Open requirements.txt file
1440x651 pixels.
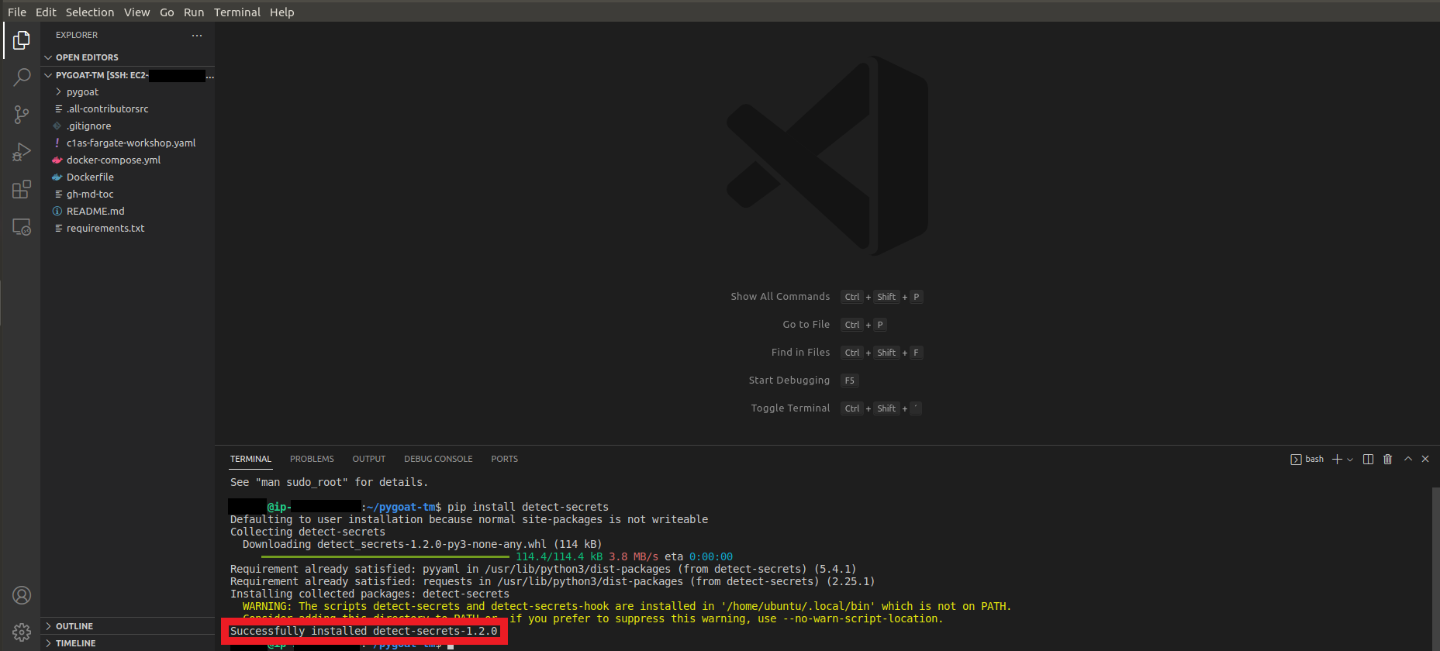click(127, 228)
